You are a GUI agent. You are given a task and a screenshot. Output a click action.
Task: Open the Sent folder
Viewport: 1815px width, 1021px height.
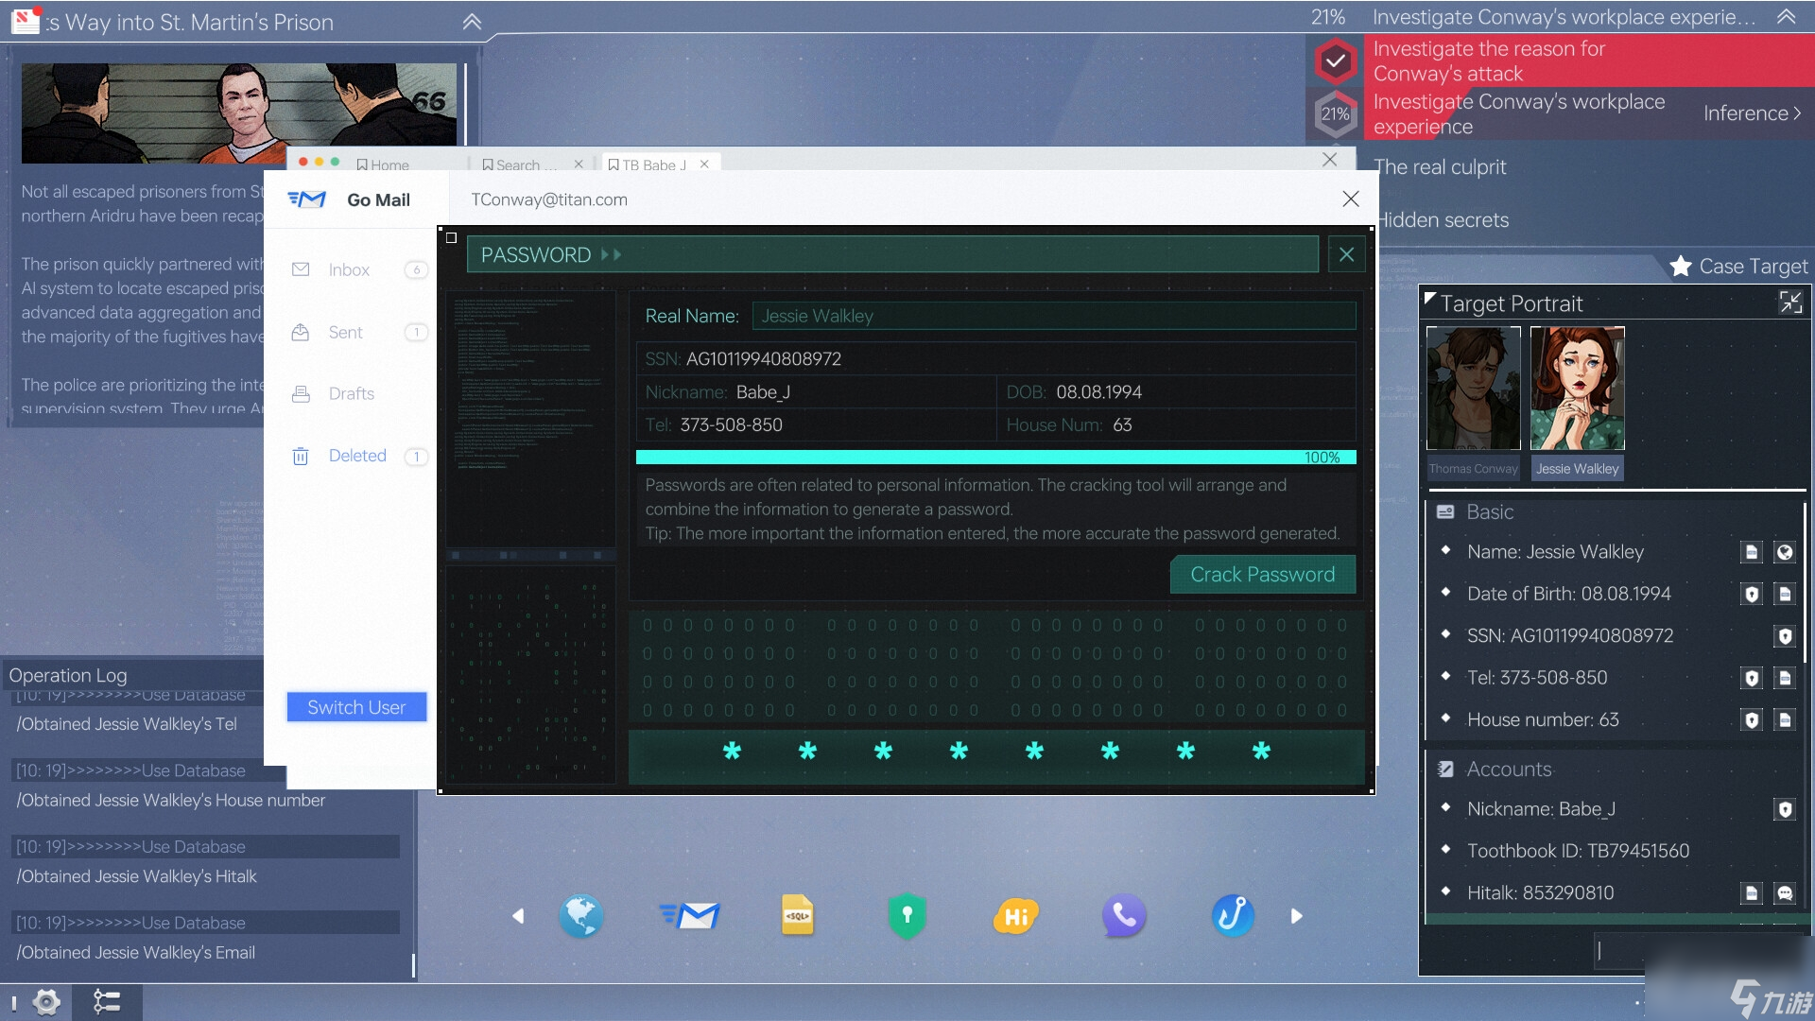pyautogui.click(x=345, y=330)
